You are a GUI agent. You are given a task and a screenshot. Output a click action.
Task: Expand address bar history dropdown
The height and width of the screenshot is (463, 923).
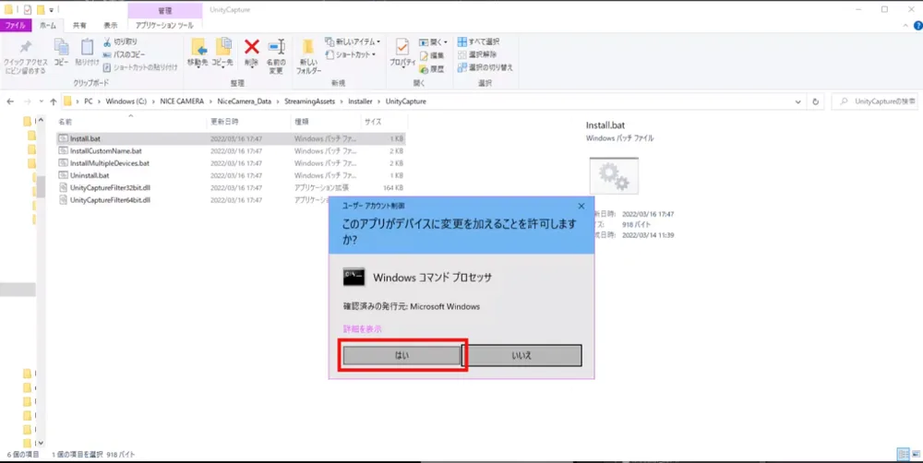(x=797, y=101)
